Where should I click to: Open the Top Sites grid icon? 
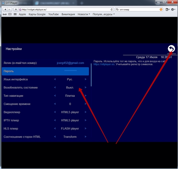click(x=15, y=14)
